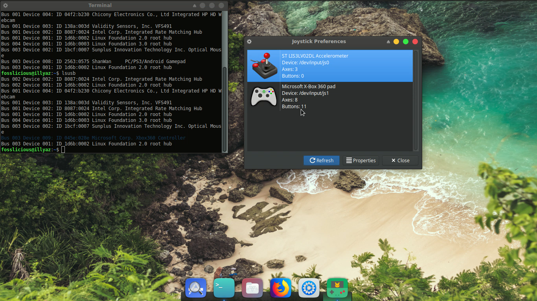Click the 'Microsoft X-Box 360 pad' title text

pyautogui.click(x=309, y=87)
